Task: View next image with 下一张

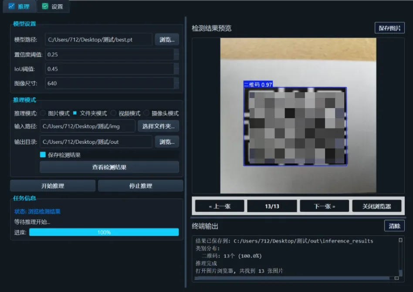Action: [x=324, y=205]
